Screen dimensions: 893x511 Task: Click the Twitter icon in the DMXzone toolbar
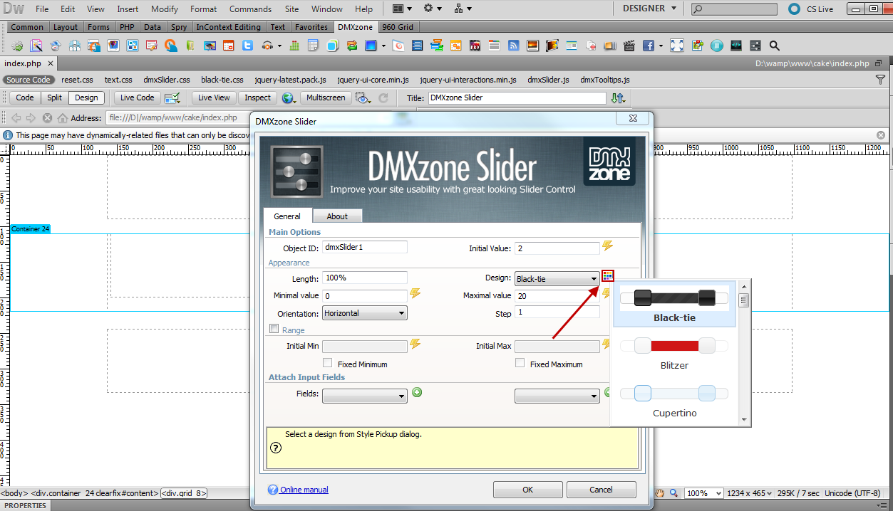(247, 46)
